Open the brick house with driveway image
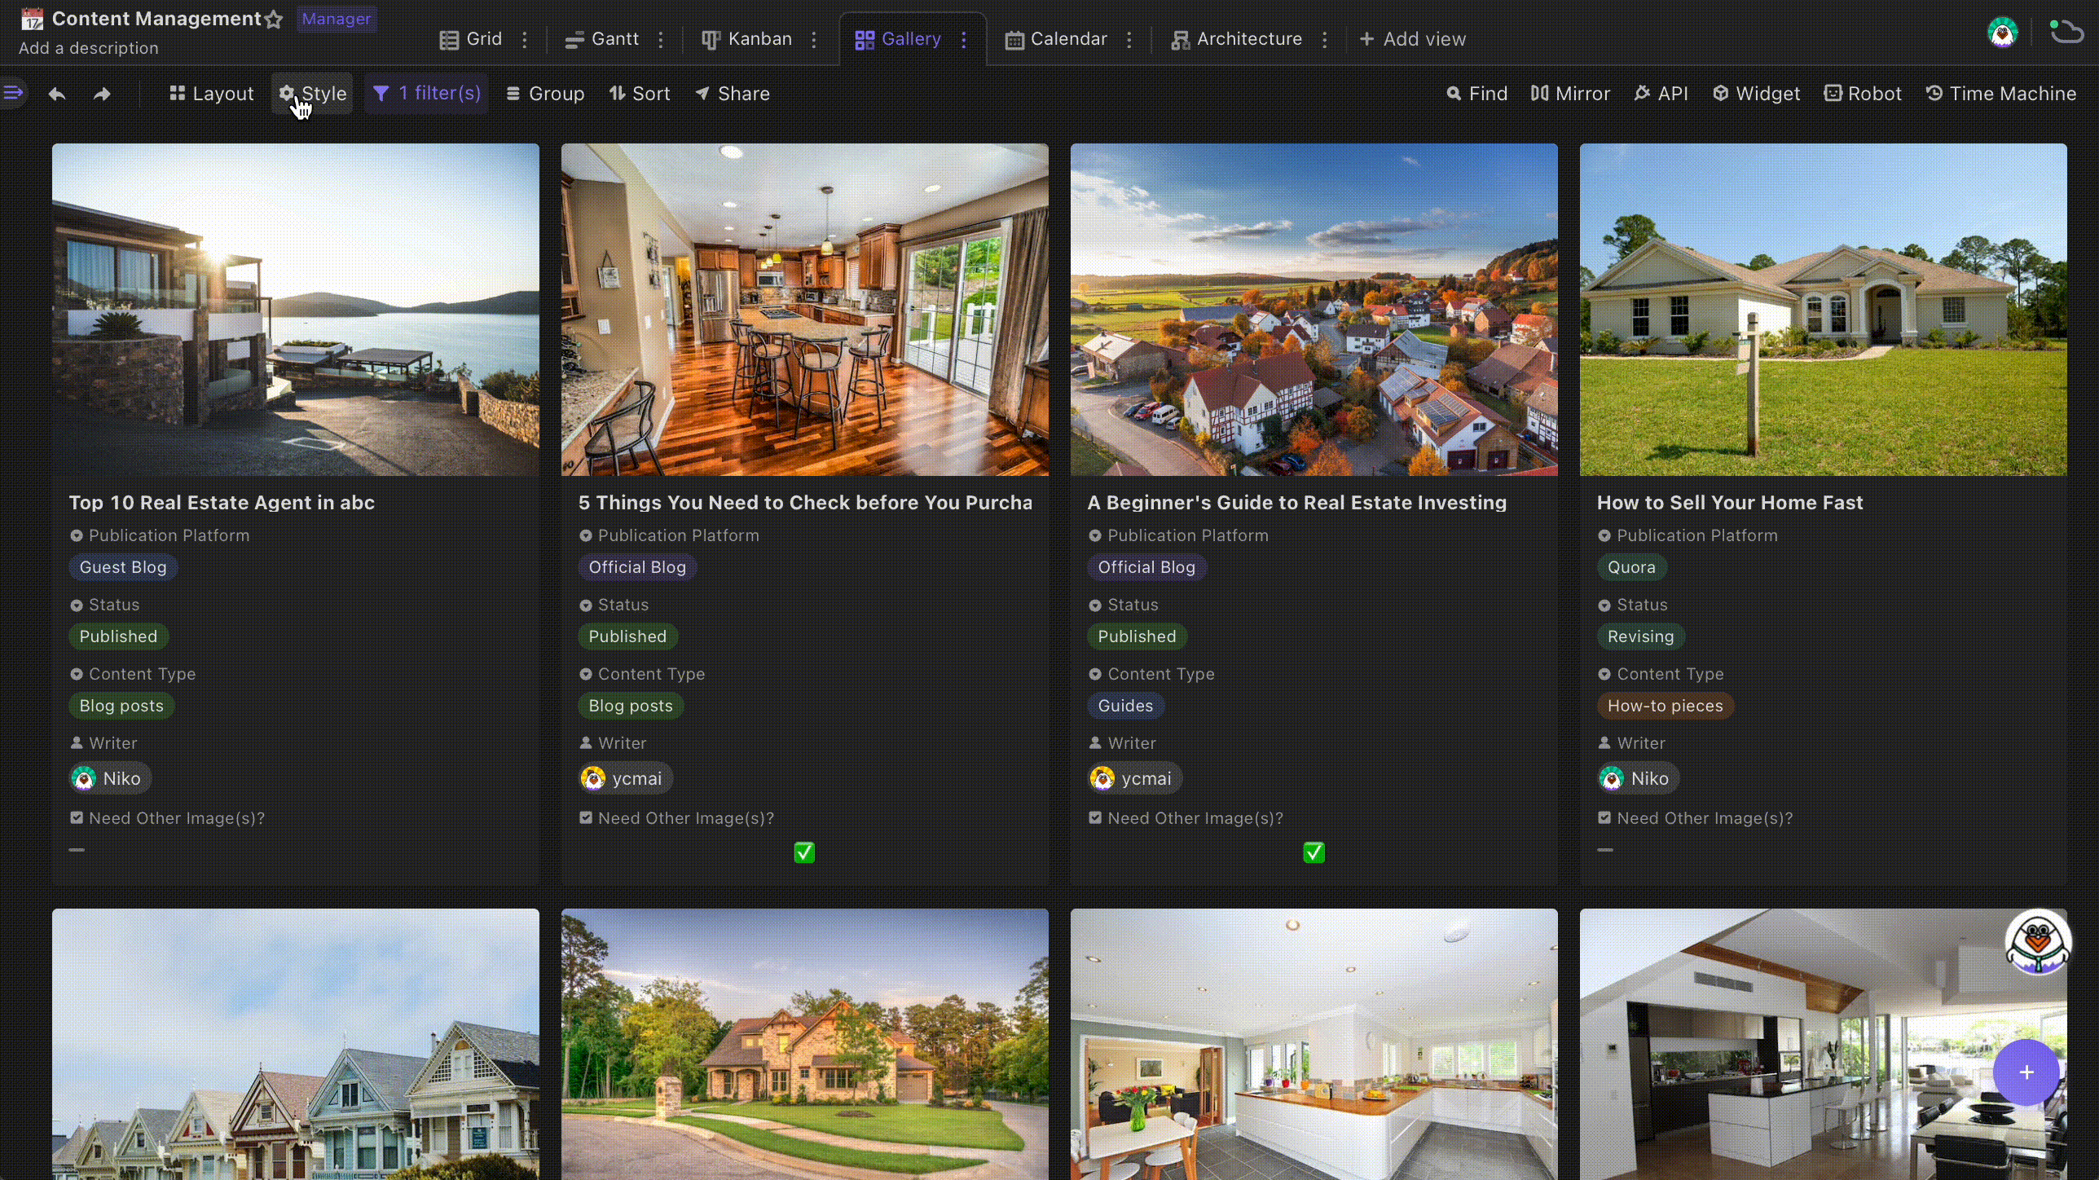 (805, 1044)
